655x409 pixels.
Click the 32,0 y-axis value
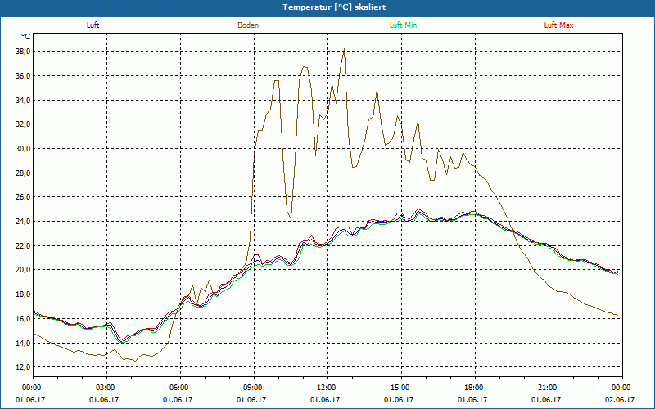click(x=23, y=124)
